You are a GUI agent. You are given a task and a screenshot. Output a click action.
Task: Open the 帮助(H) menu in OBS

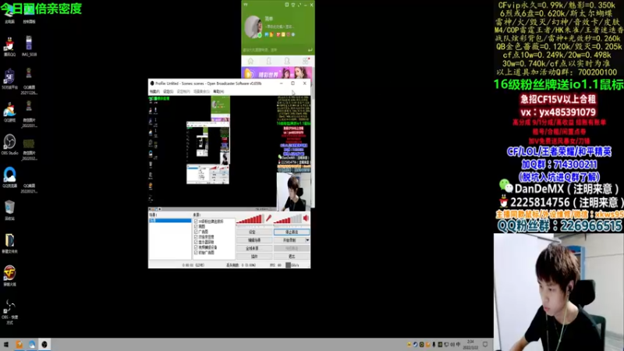point(218,91)
